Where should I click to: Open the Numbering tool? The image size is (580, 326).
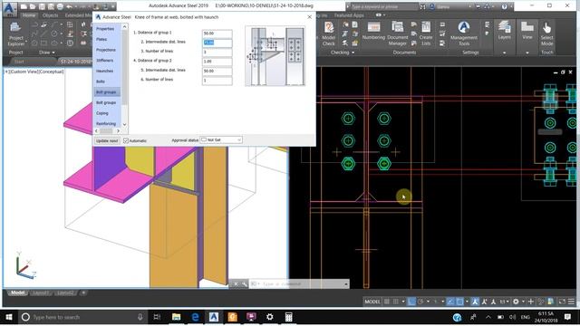pos(373,32)
